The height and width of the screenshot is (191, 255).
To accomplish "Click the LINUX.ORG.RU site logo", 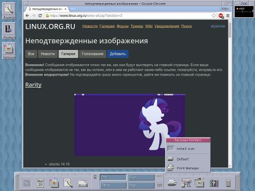I will click(x=50, y=26).
